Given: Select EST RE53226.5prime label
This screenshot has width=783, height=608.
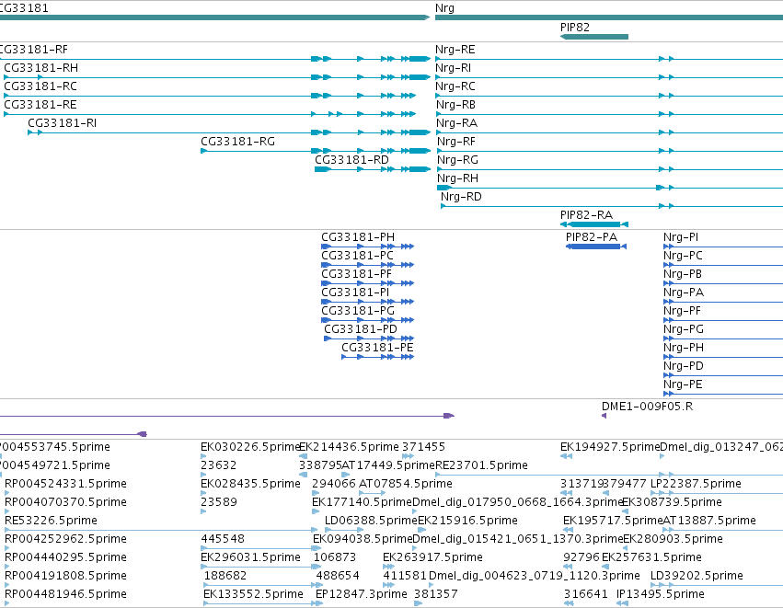Looking at the screenshot, I should coord(51,521).
